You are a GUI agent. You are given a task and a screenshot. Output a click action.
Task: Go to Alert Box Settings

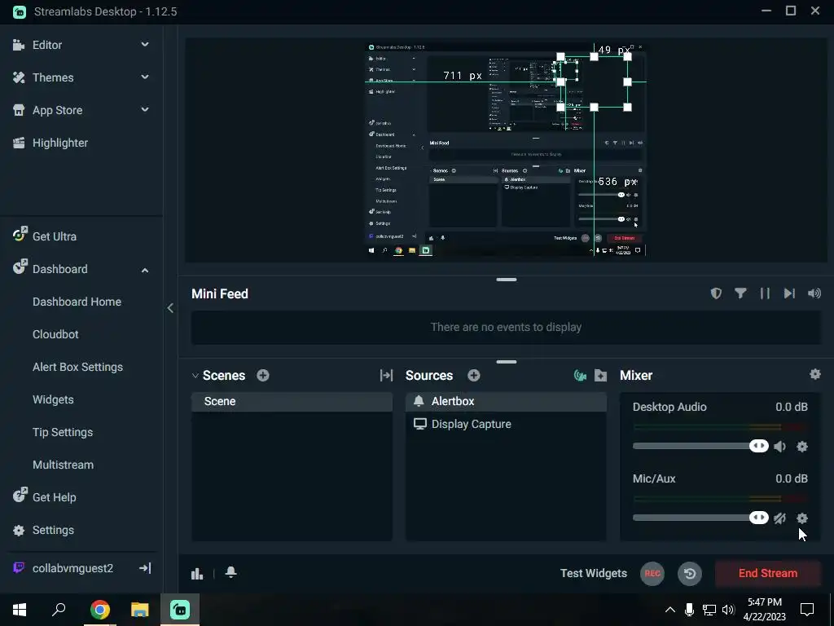point(77,367)
